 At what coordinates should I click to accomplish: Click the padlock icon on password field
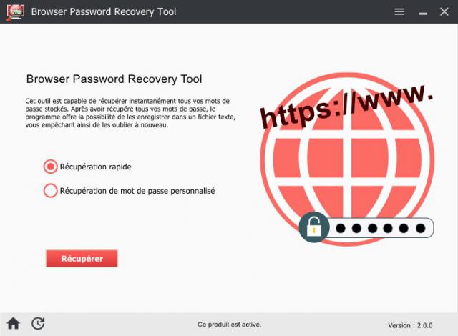pyautogui.click(x=314, y=227)
